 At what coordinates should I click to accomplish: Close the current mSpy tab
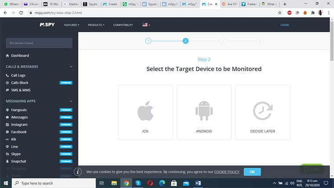click(216, 4)
